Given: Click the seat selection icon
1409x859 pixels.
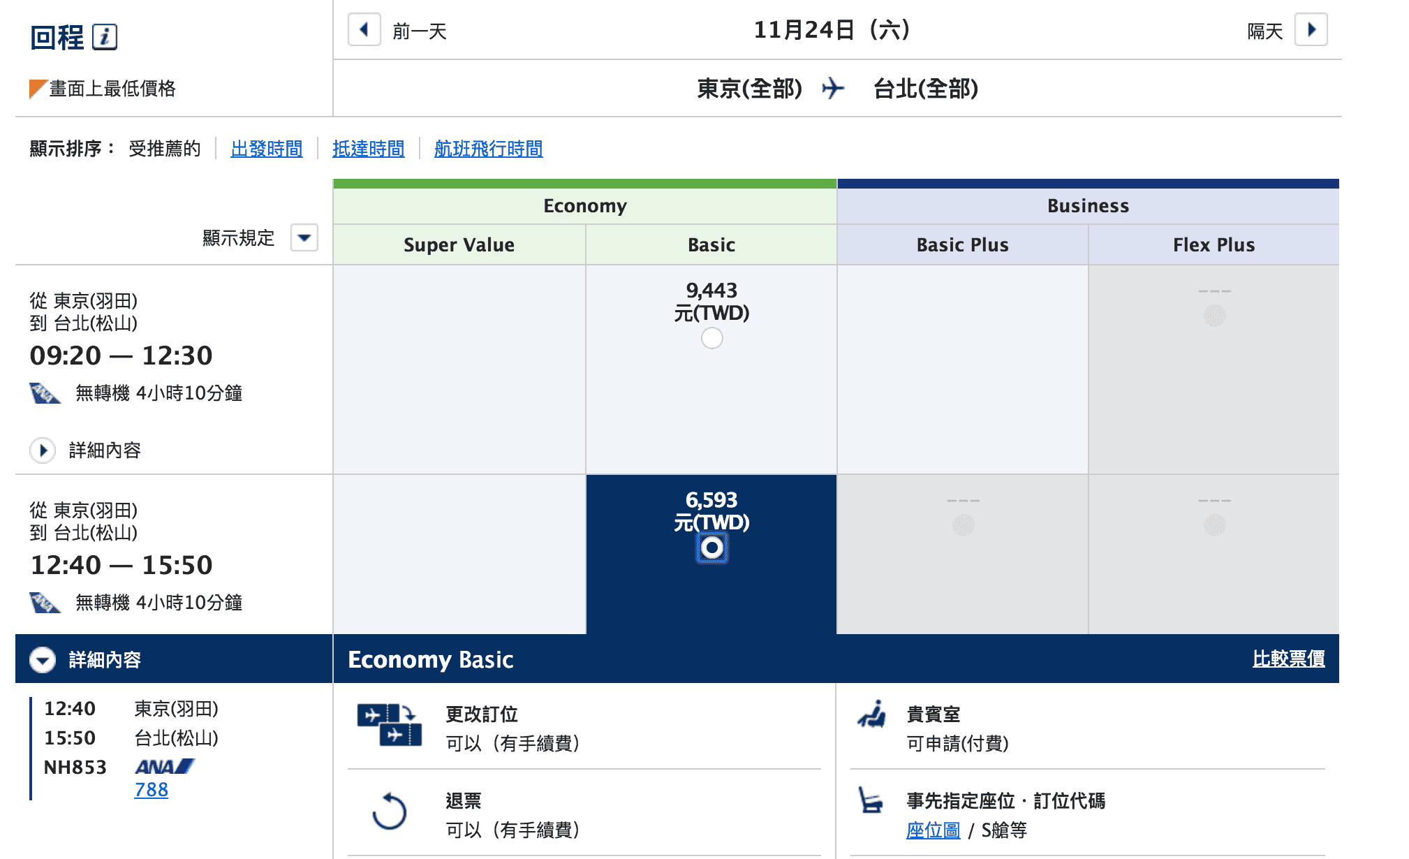Looking at the screenshot, I should pos(870,800).
